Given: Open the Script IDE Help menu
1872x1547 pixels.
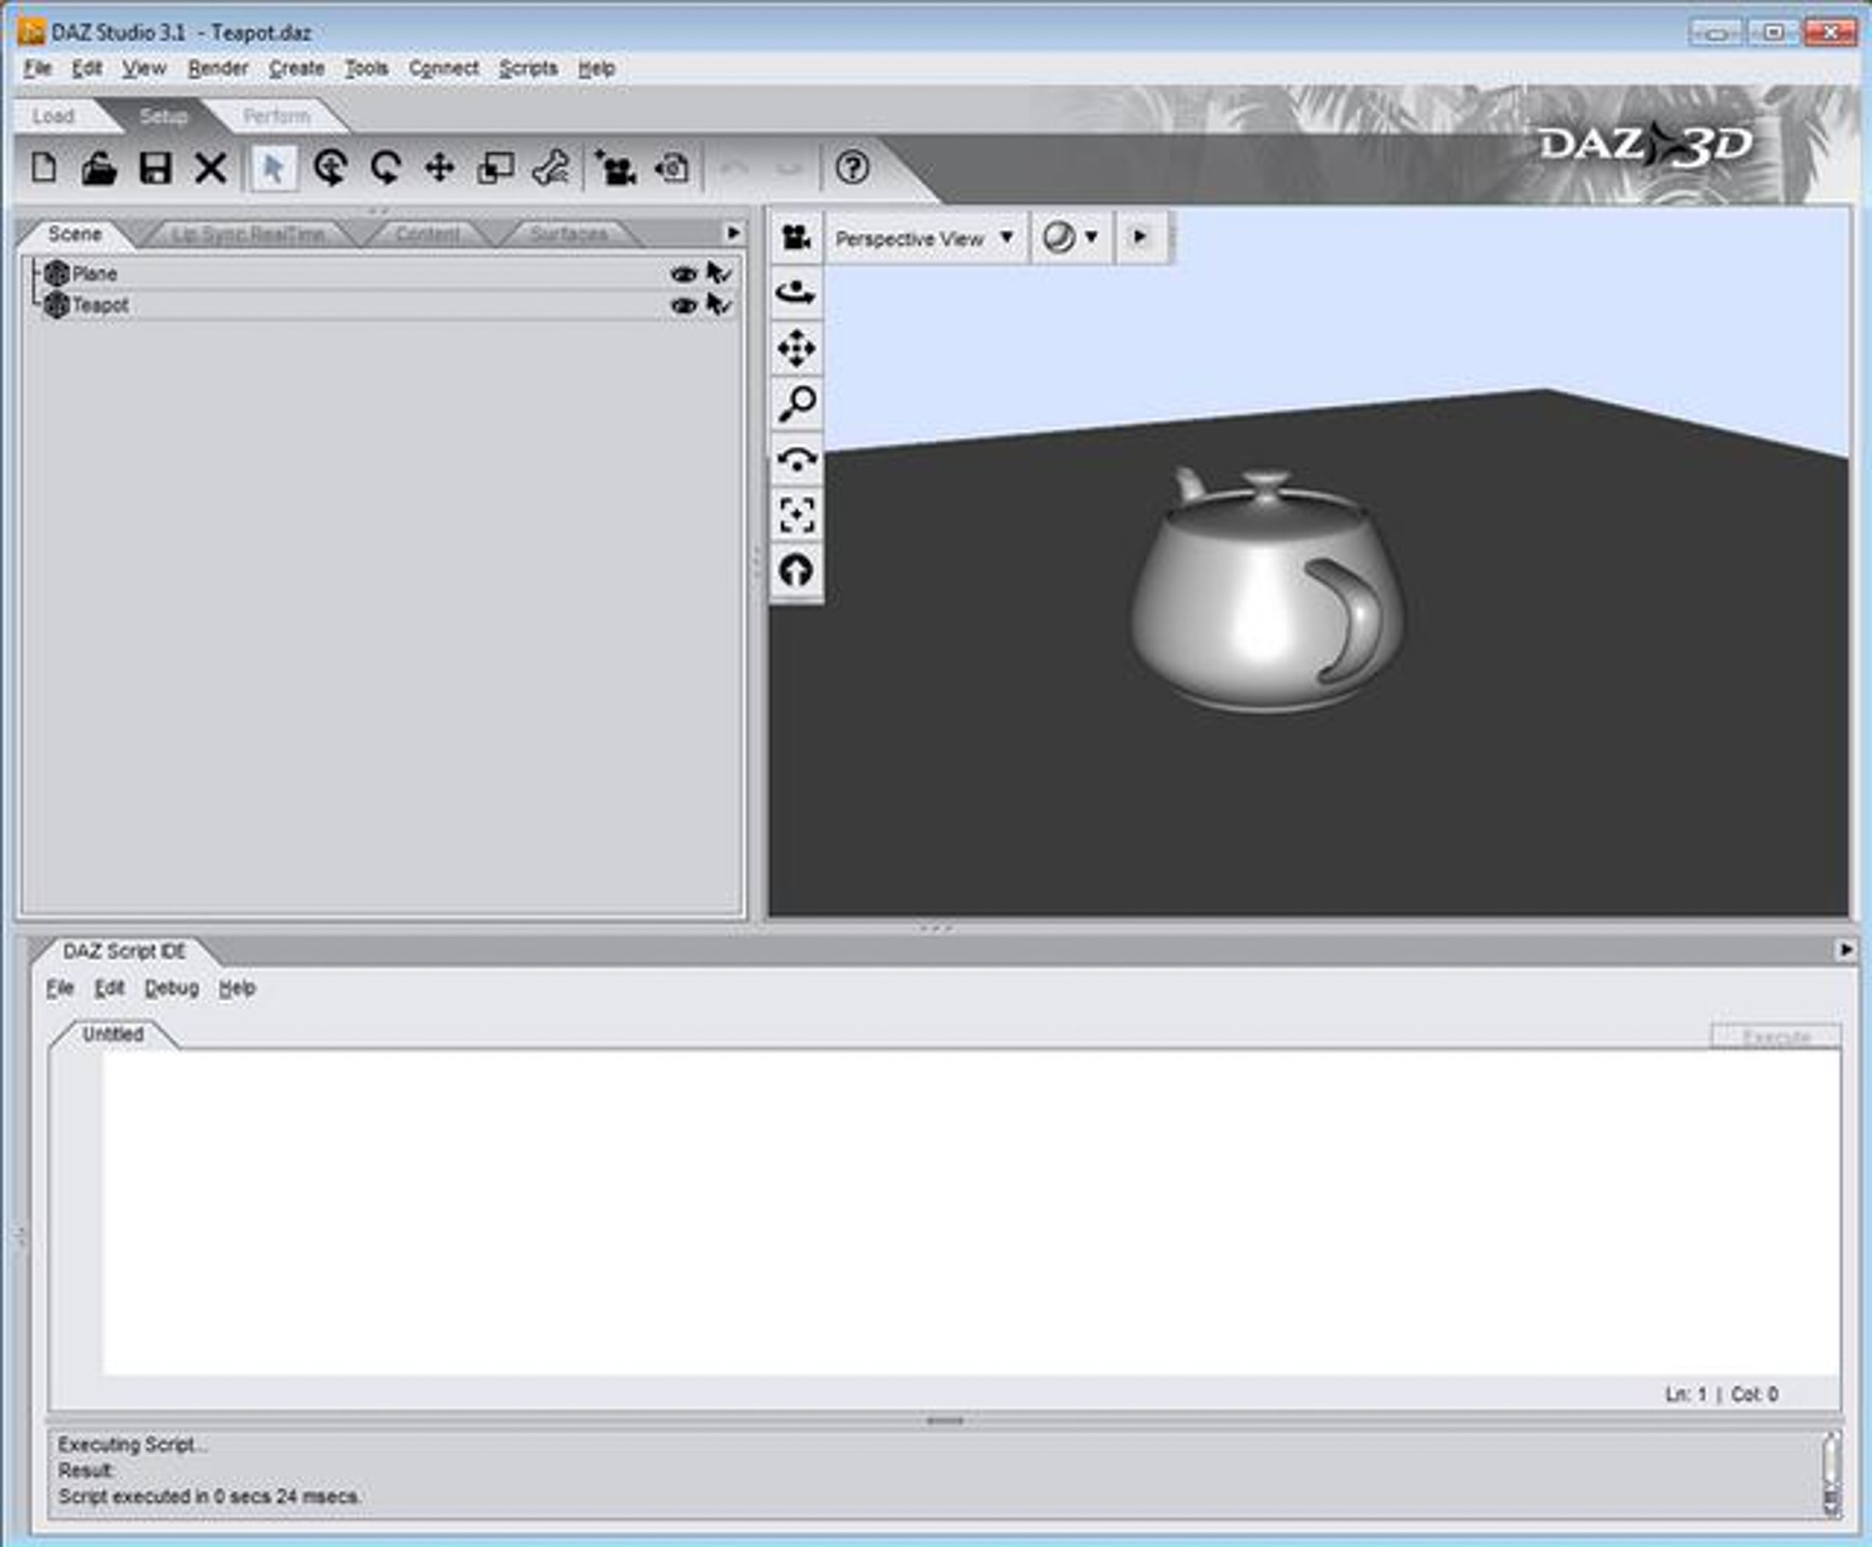Looking at the screenshot, I should [x=237, y=987].
